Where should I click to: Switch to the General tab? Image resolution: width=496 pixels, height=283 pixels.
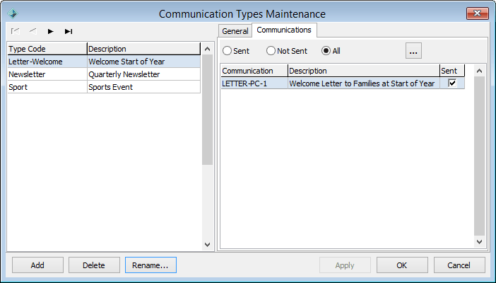click(235, 31)
